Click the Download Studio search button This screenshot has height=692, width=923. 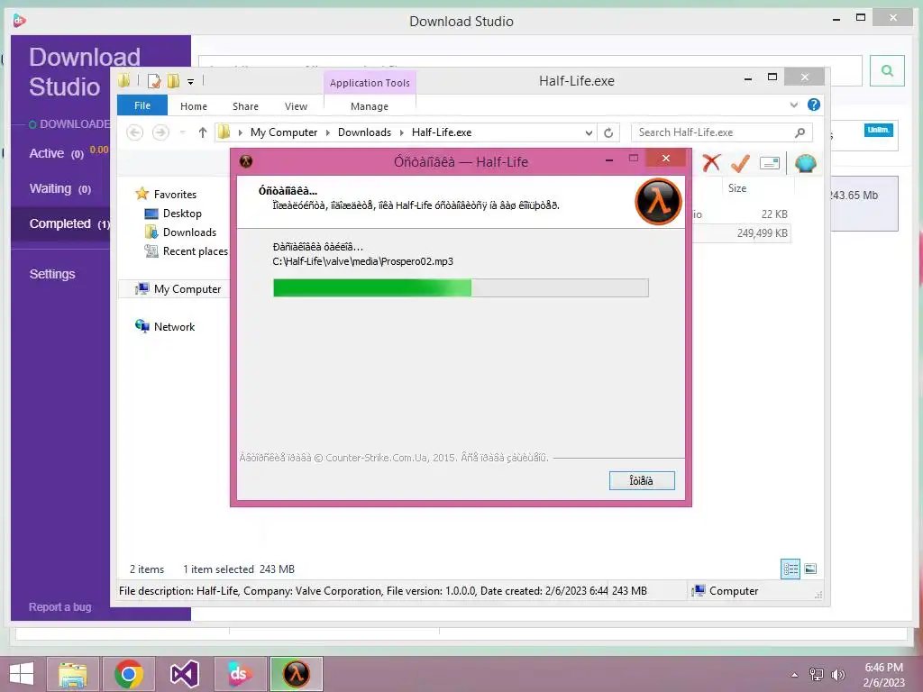click(x=887, y=71)
